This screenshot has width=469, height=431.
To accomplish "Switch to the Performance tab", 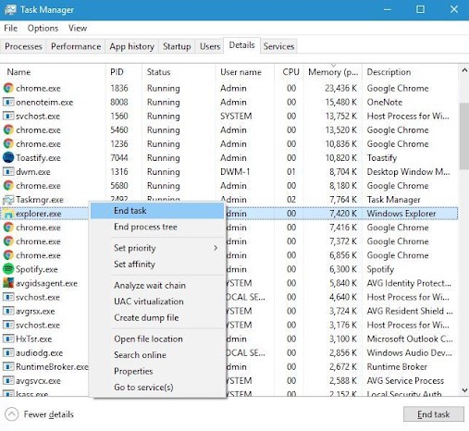I will (76, 46).
